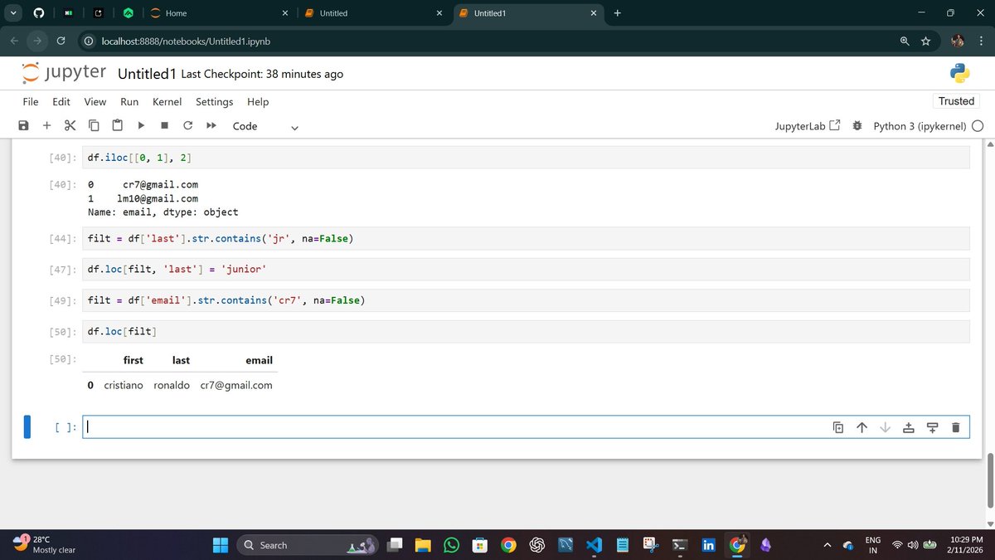995x560 pixels.
Task: Run the selected cell with the play icon
Action: [141, 125]
